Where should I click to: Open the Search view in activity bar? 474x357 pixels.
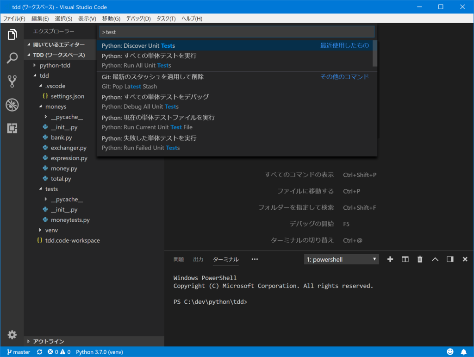[x=12, y=58]
